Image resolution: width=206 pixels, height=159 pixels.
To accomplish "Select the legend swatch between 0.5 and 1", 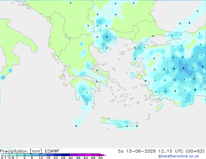I will tap(13, 155).
